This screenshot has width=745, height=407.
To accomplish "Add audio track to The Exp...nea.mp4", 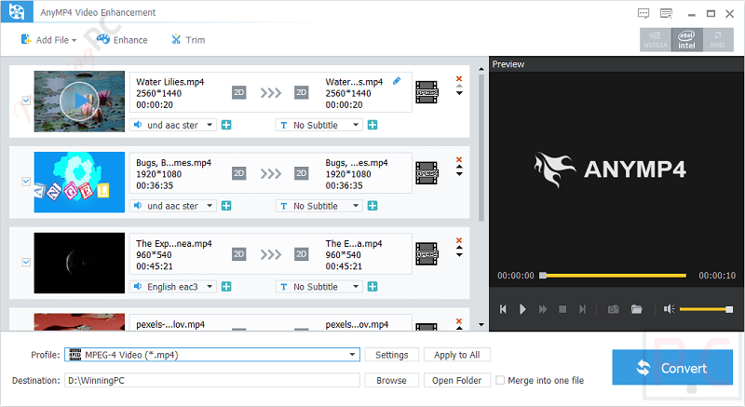I will coord(226,286).
